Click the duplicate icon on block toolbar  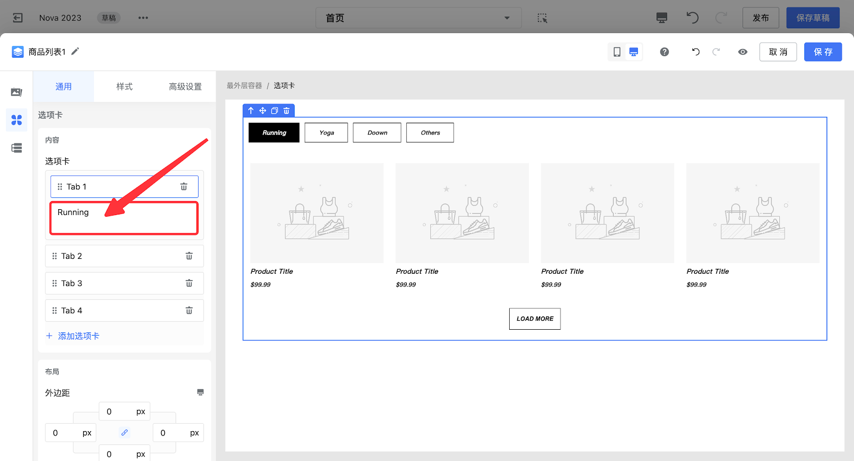[274, 110]
